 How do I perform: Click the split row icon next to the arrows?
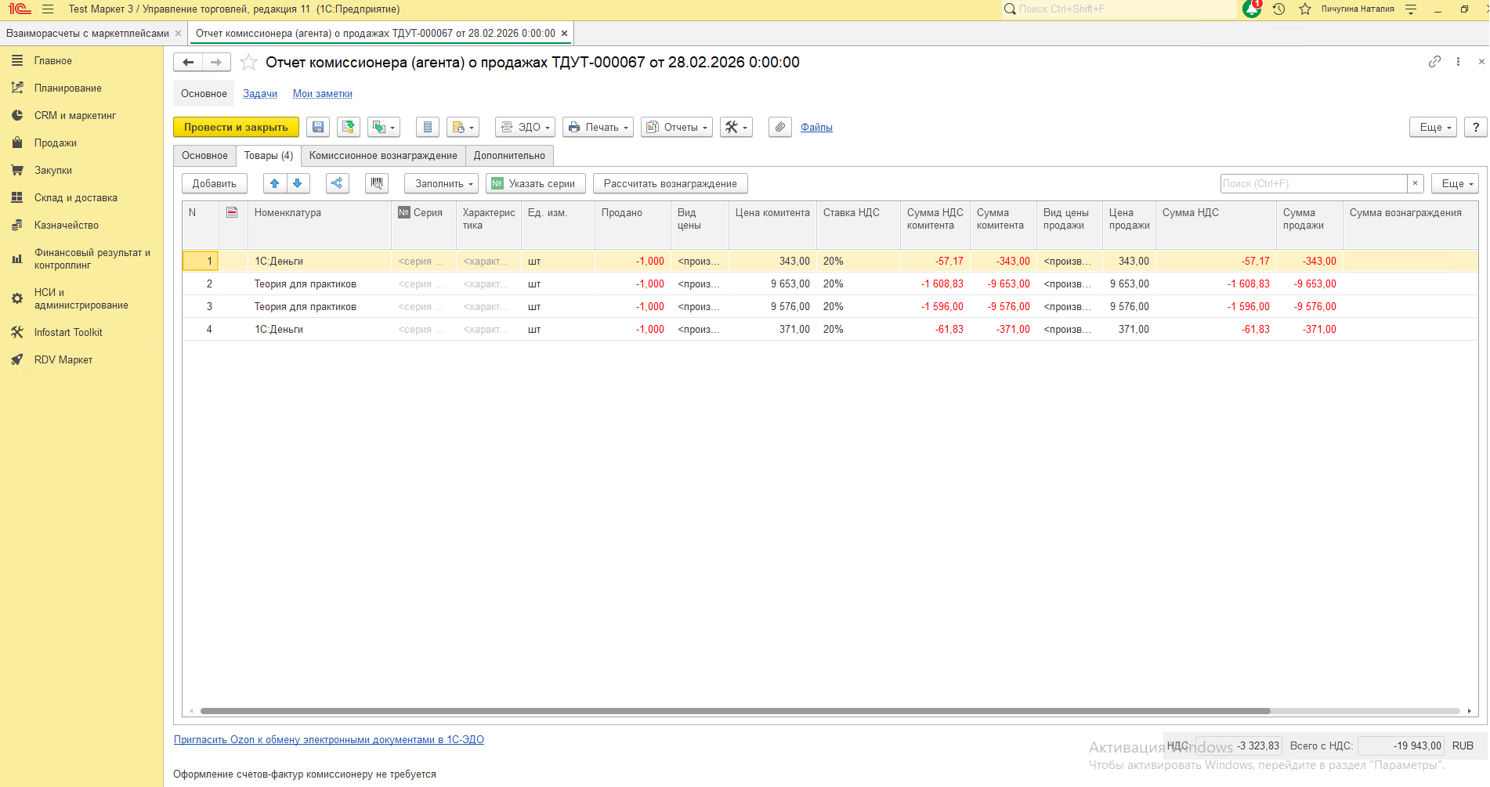point(337,183)
